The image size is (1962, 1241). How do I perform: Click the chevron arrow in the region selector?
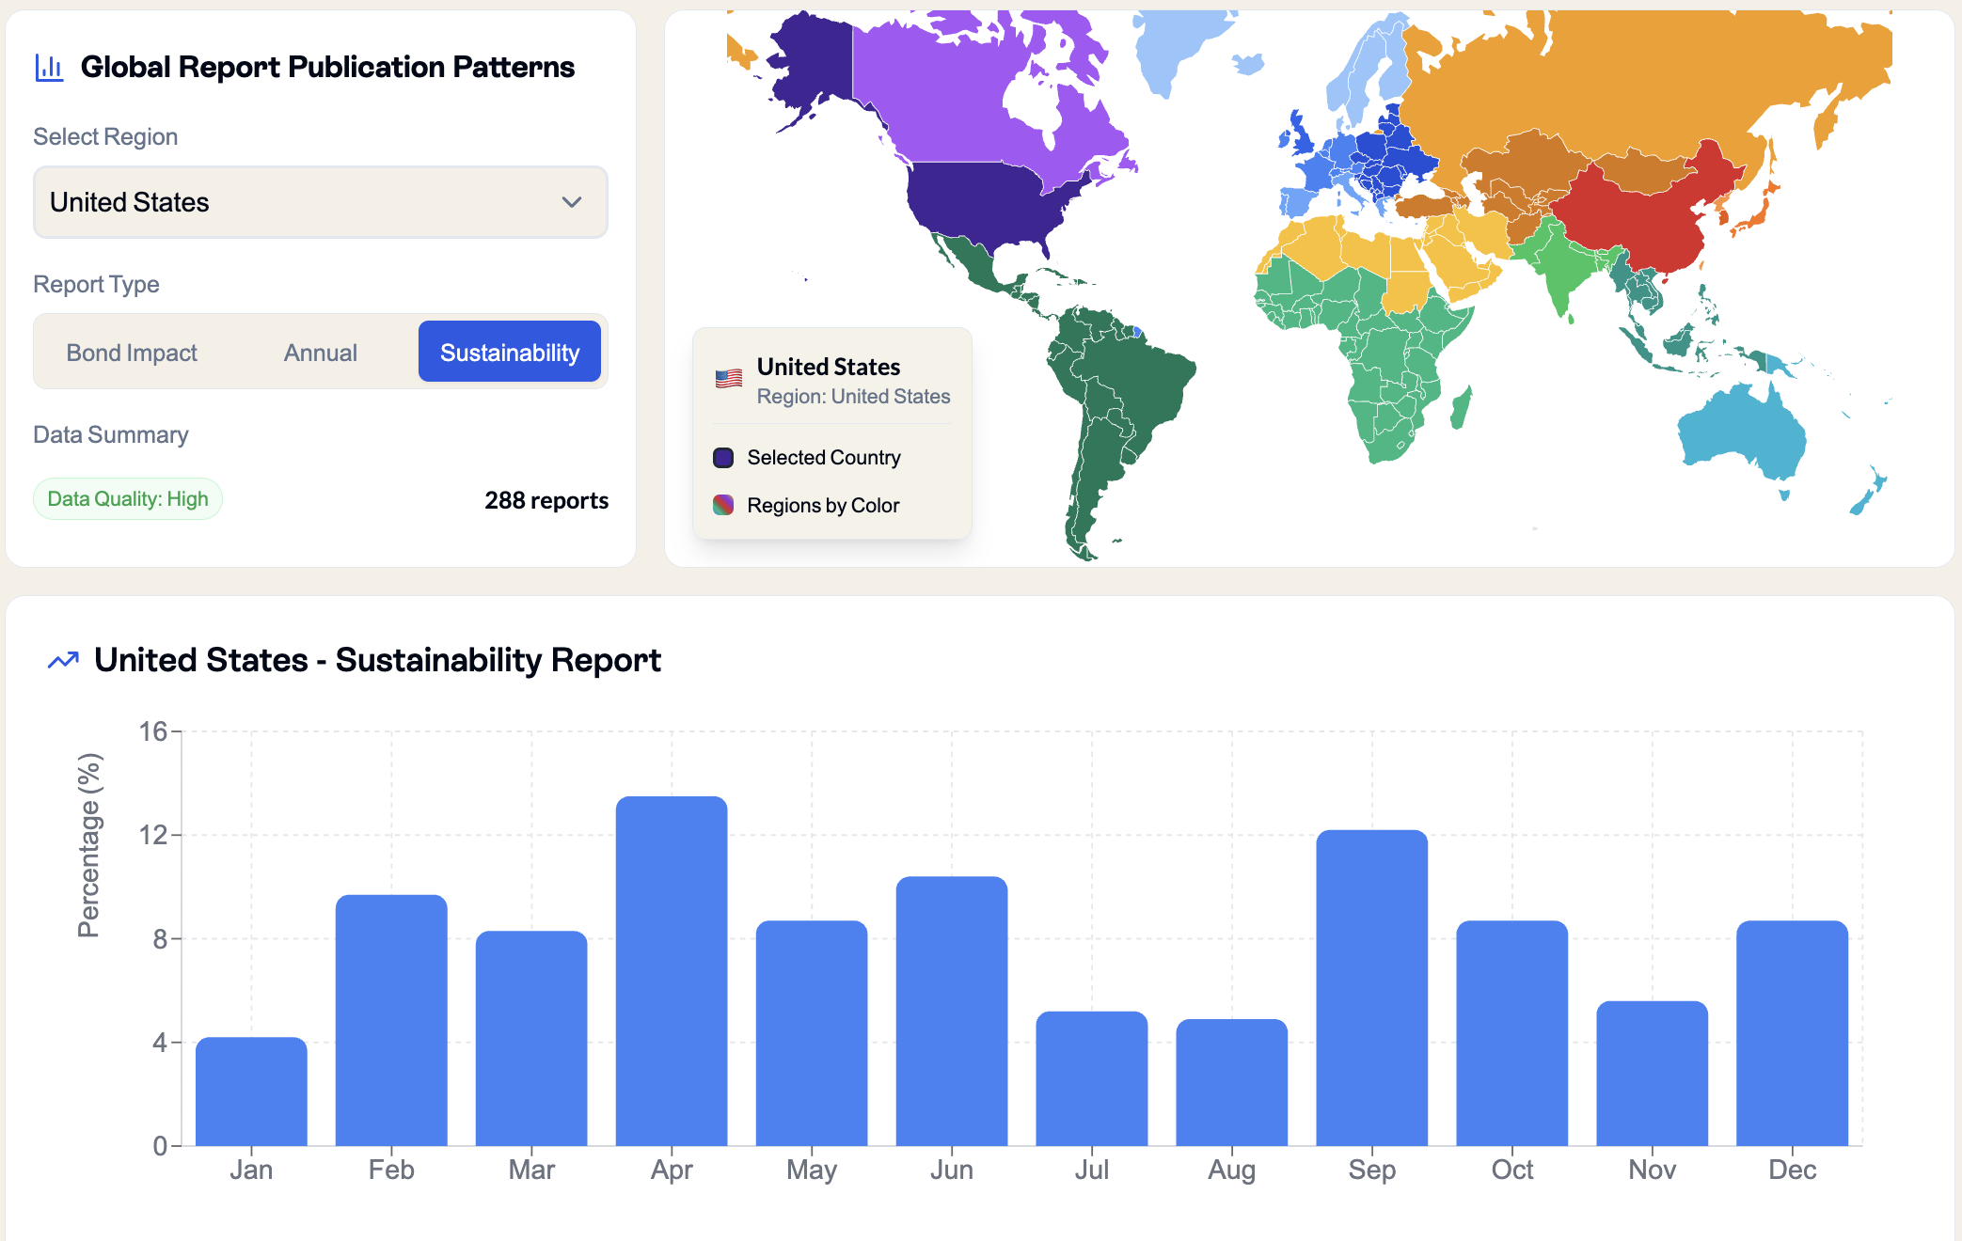571,202
